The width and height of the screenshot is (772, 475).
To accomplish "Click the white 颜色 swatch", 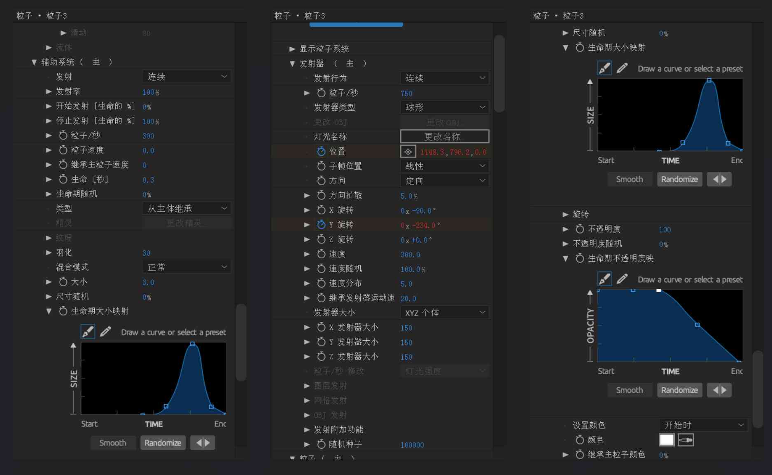I will (x=667, y=440).
